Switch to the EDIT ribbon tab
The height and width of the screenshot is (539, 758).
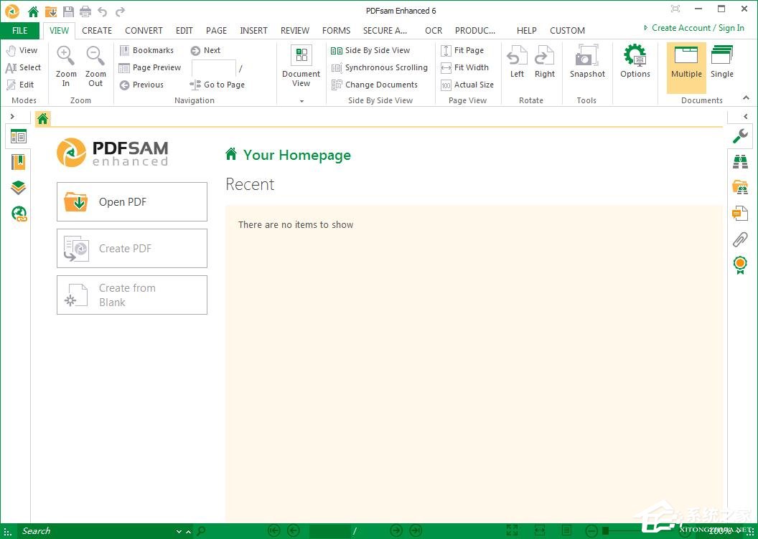tap(184, 30)
